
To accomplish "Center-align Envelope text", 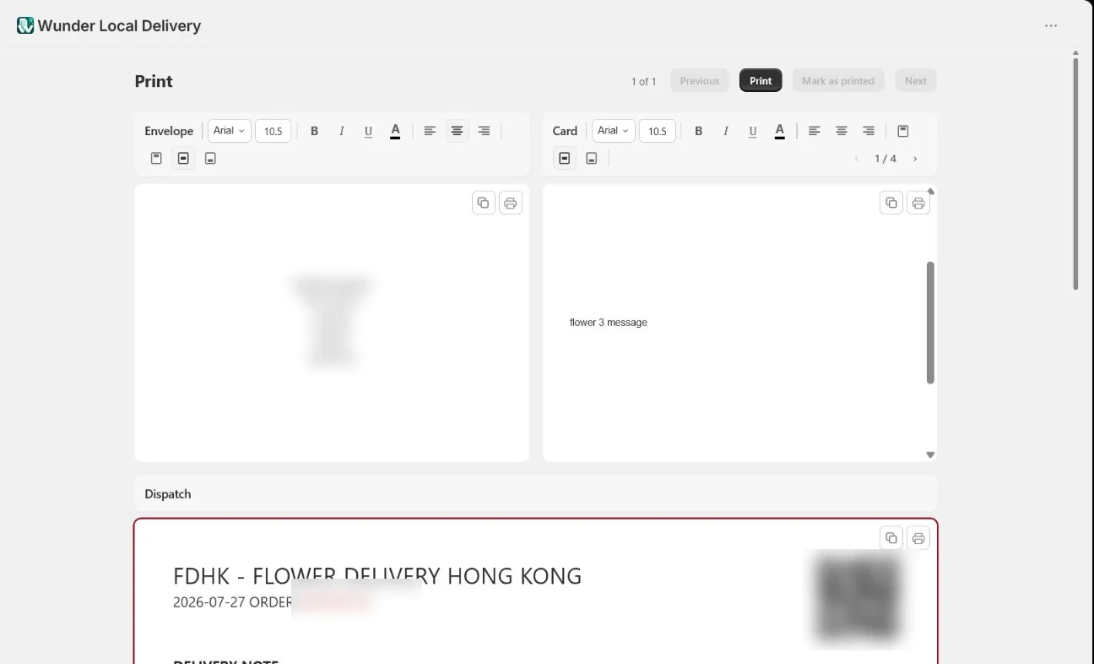I will click(457, 131).
